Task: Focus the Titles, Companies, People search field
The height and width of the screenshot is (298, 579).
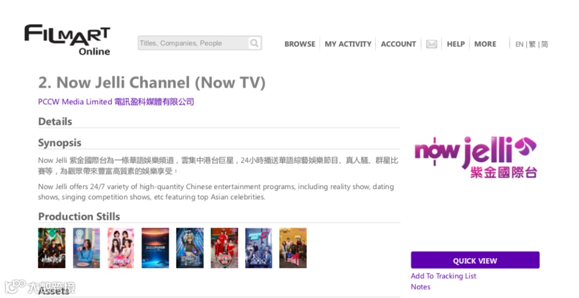Action: (x=194, y=43)
